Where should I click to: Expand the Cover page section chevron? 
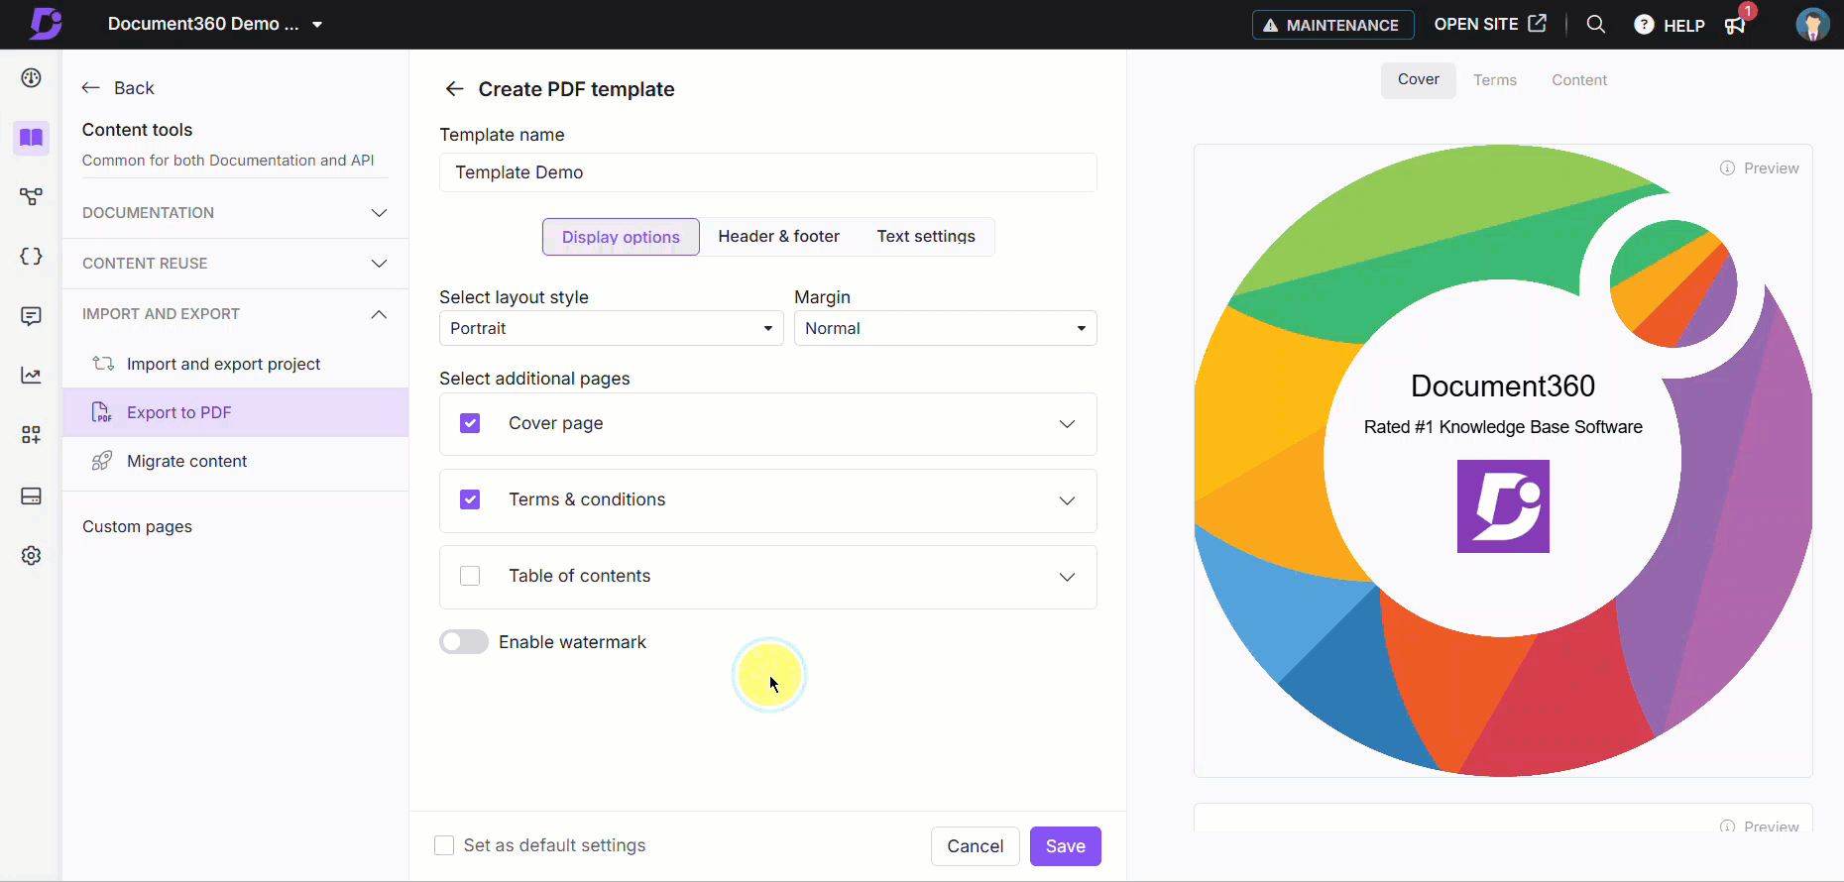(x=1067, y=424)
